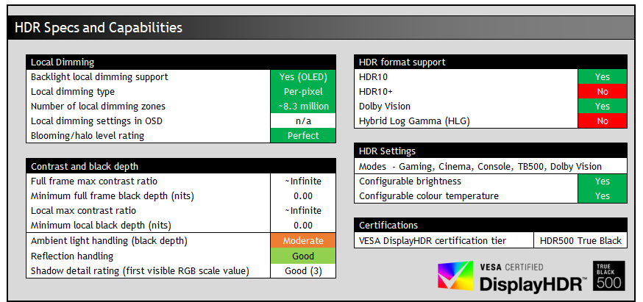Click the HDR Settings section header
The image size is (643, 302).
pyautogui.click(x=491, y=151)
